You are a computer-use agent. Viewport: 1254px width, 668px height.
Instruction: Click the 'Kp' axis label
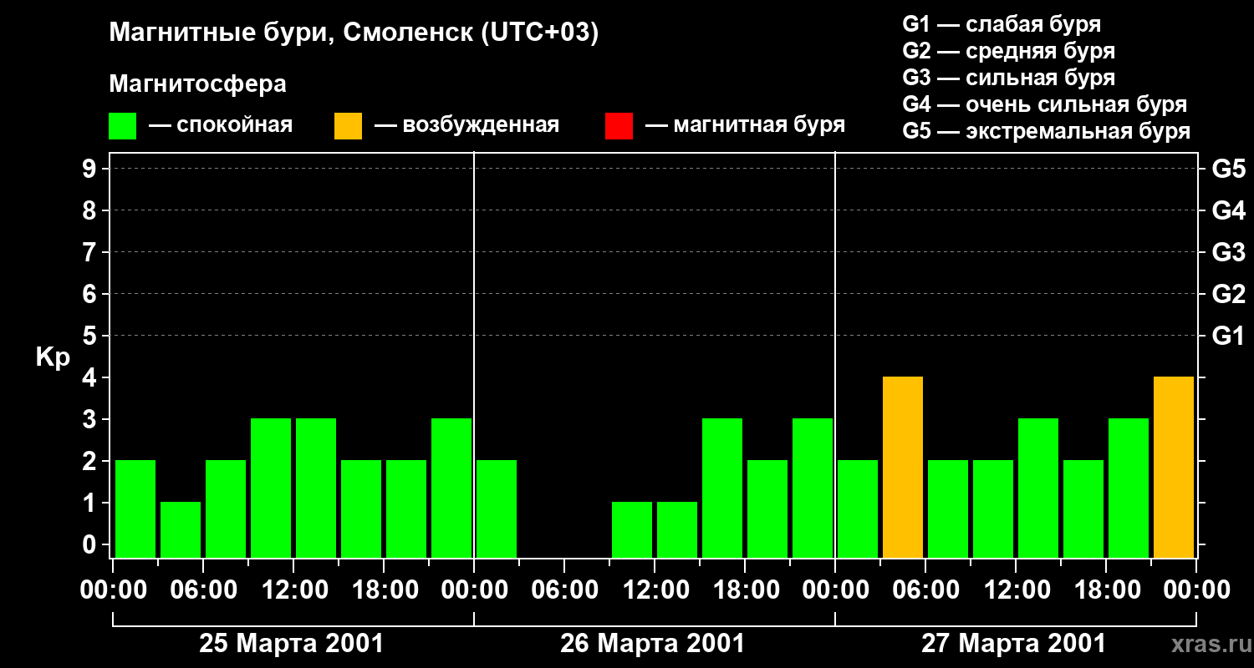tap(53, 357)
